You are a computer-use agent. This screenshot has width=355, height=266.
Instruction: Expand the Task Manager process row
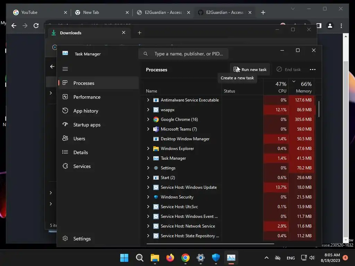click(148, 158)
